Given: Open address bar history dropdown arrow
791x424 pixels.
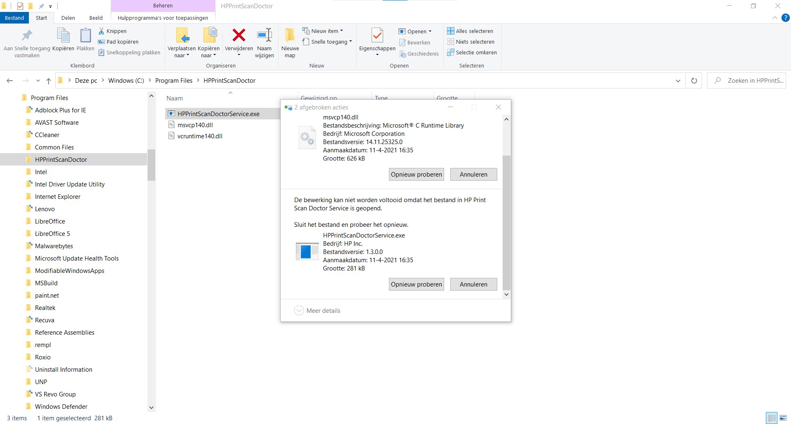Looking at the screenshot, I should (678, 81).
